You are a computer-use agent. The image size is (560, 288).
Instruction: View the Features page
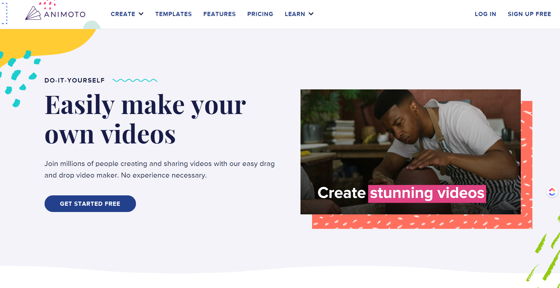219,14
